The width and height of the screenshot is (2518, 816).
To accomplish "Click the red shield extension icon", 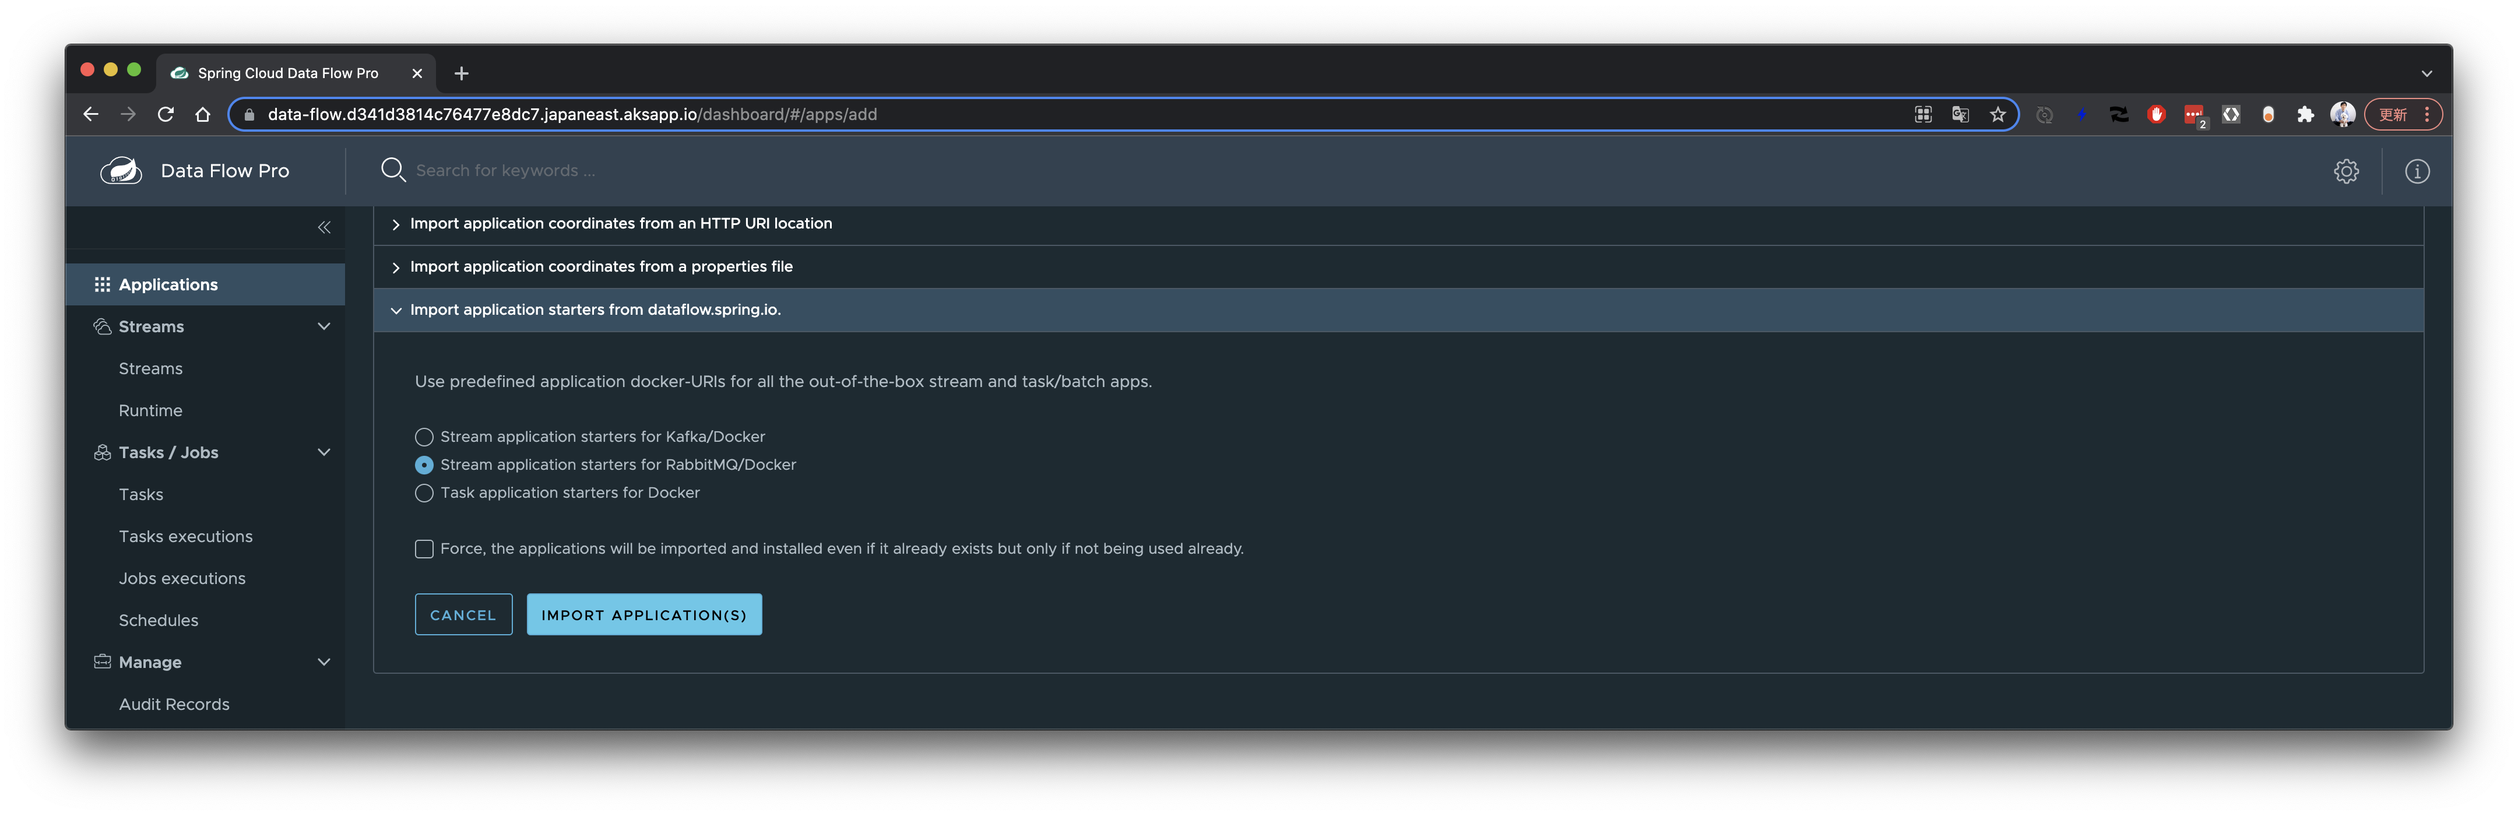I will [x=2157, y=114].
